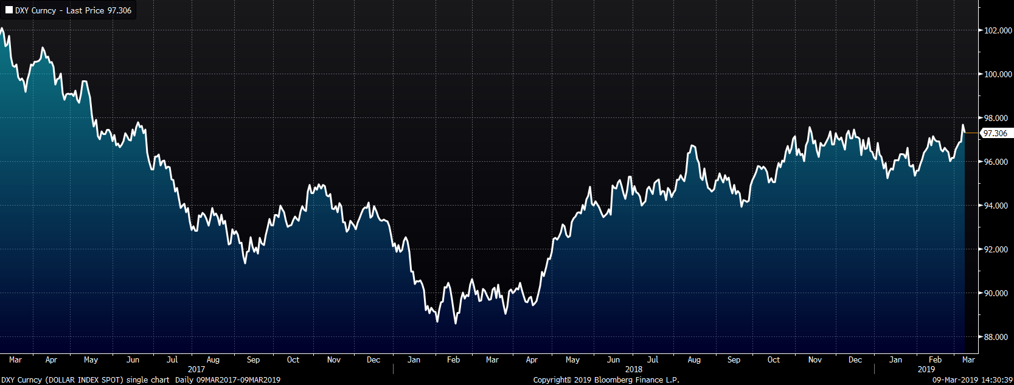Select the 2017 year label on time axis
The image size is (1014, 385).
[196, 369]
